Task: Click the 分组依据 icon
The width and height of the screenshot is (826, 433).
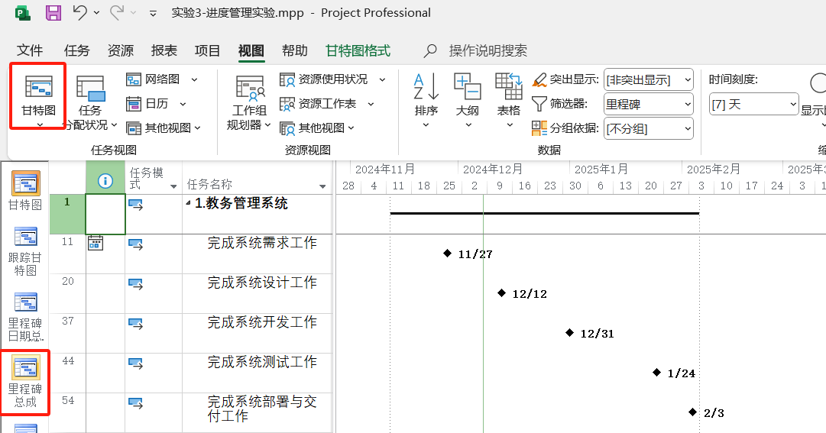Action: tap(539, 128)
